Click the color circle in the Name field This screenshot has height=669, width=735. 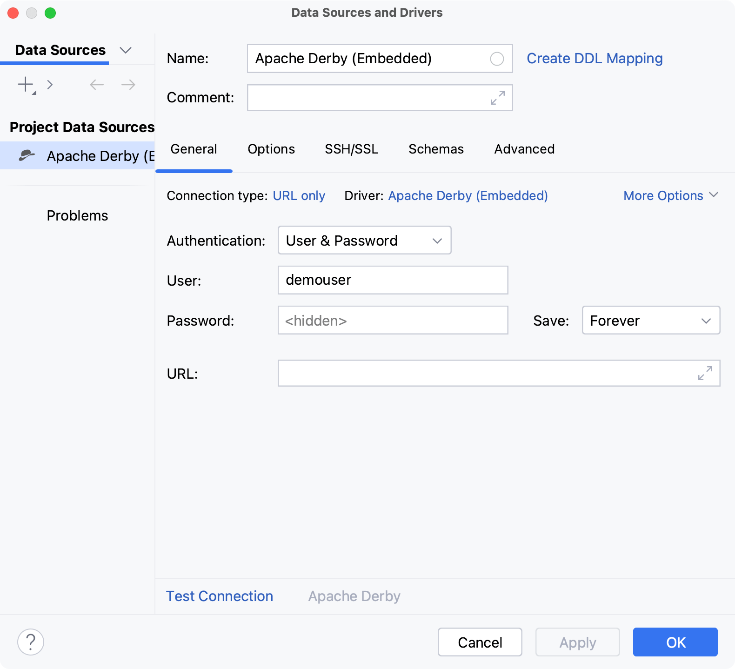(497, 59)
